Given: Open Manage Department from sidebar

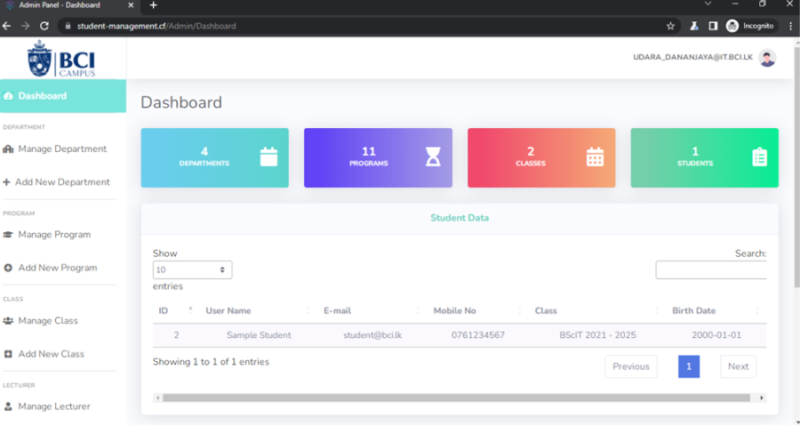Looking at the screenshot, I should [x=62, y=149].
